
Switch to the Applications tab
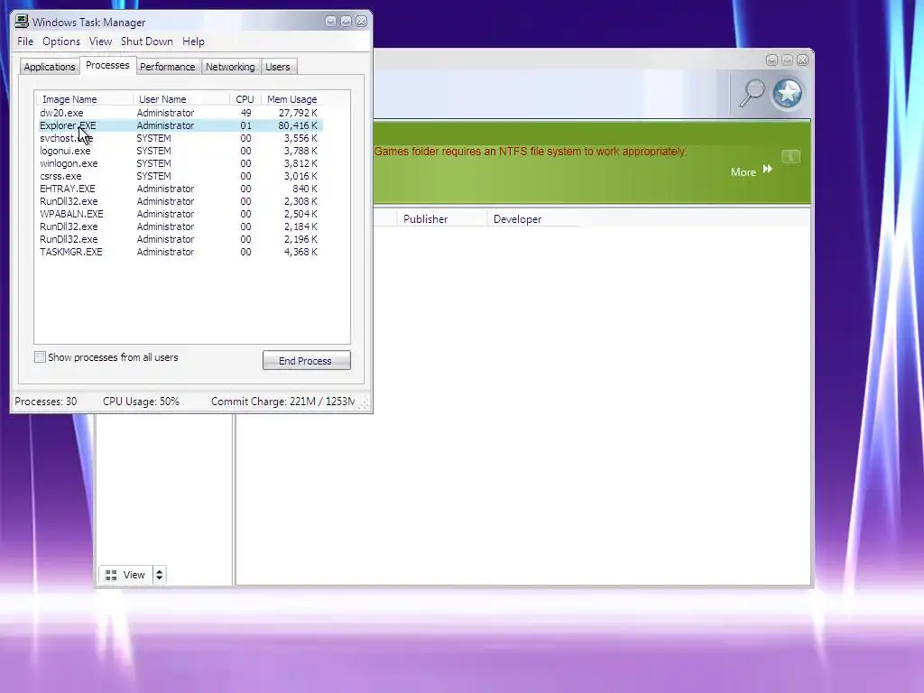pyautogui.click(x=50, y=67)
